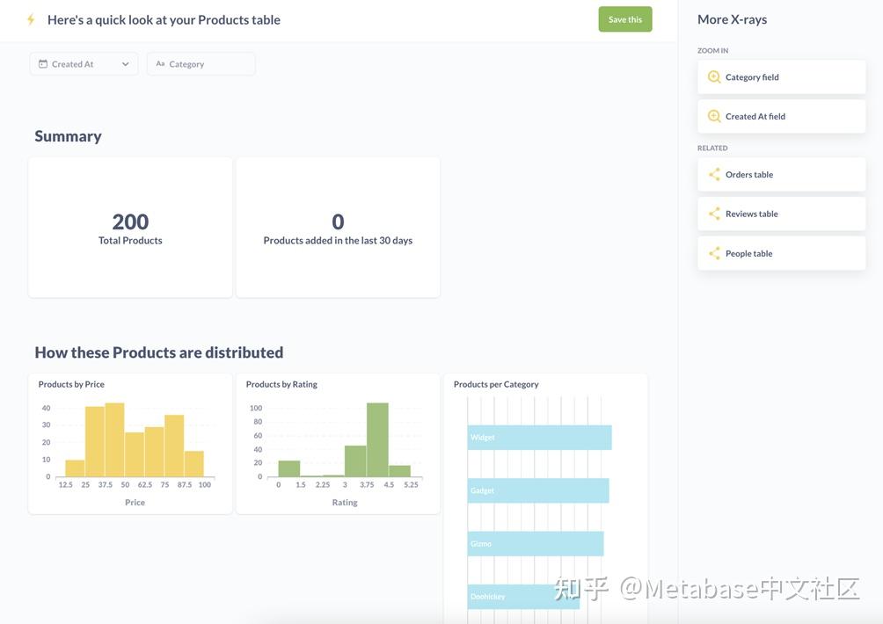Click the Gizmo bar in Products per Category

pos(536,544)
